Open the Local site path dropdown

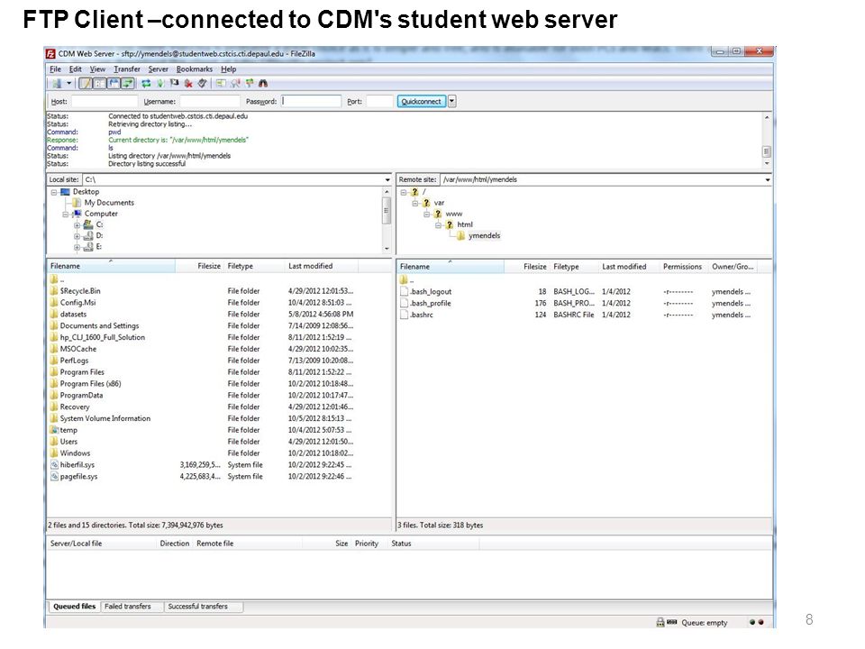(x=387, y=180)
